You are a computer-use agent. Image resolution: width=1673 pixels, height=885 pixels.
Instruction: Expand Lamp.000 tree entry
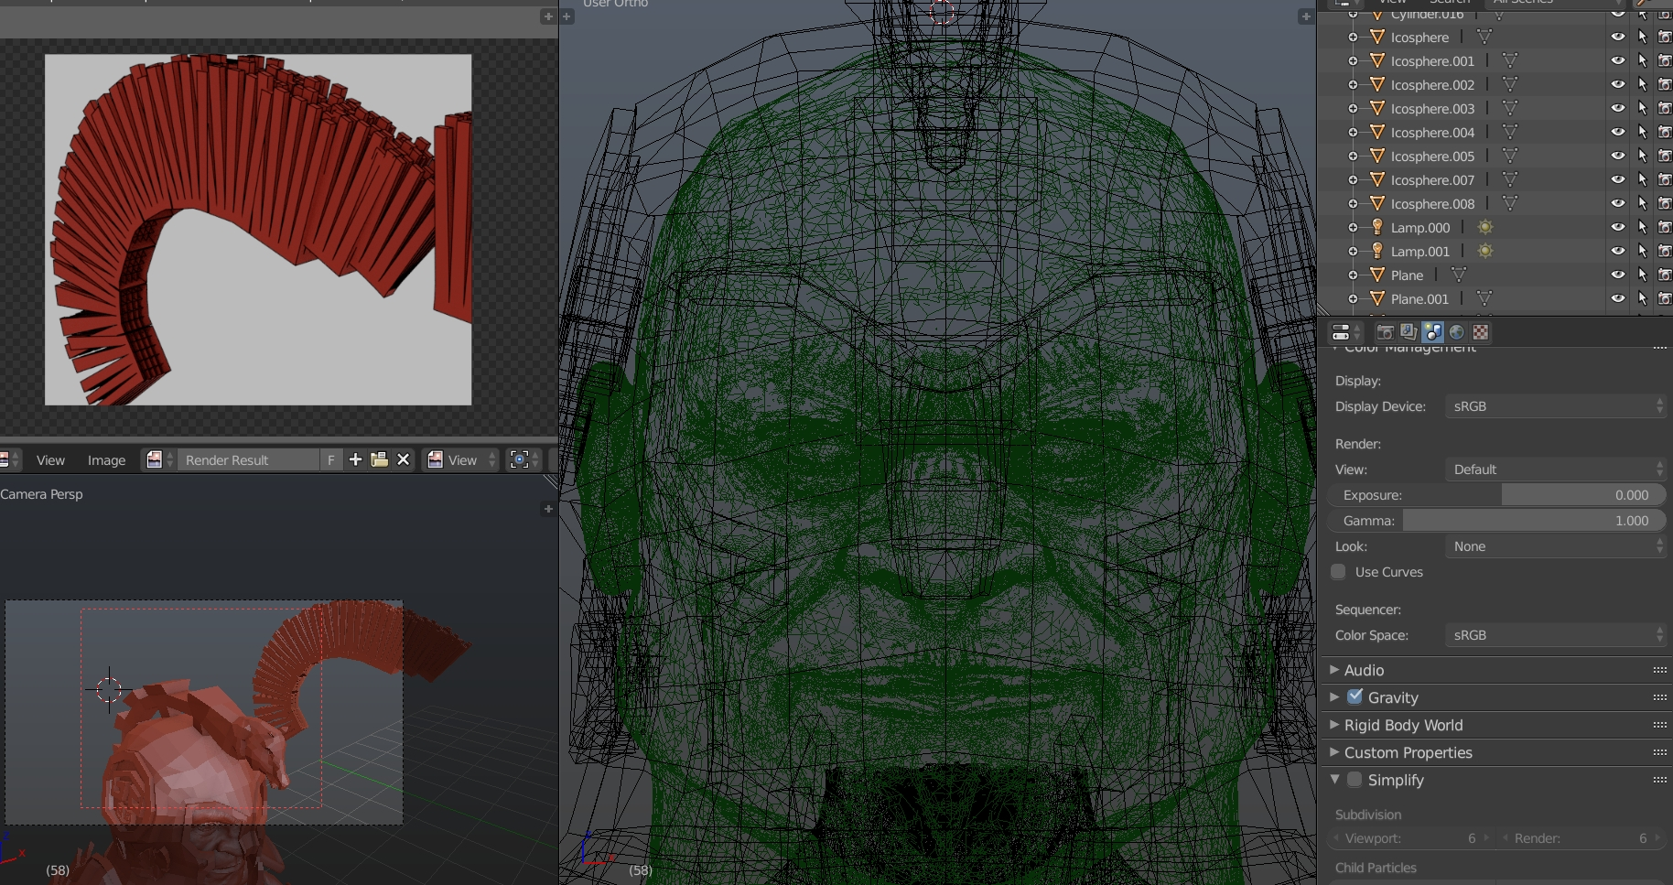point(1353,227)
